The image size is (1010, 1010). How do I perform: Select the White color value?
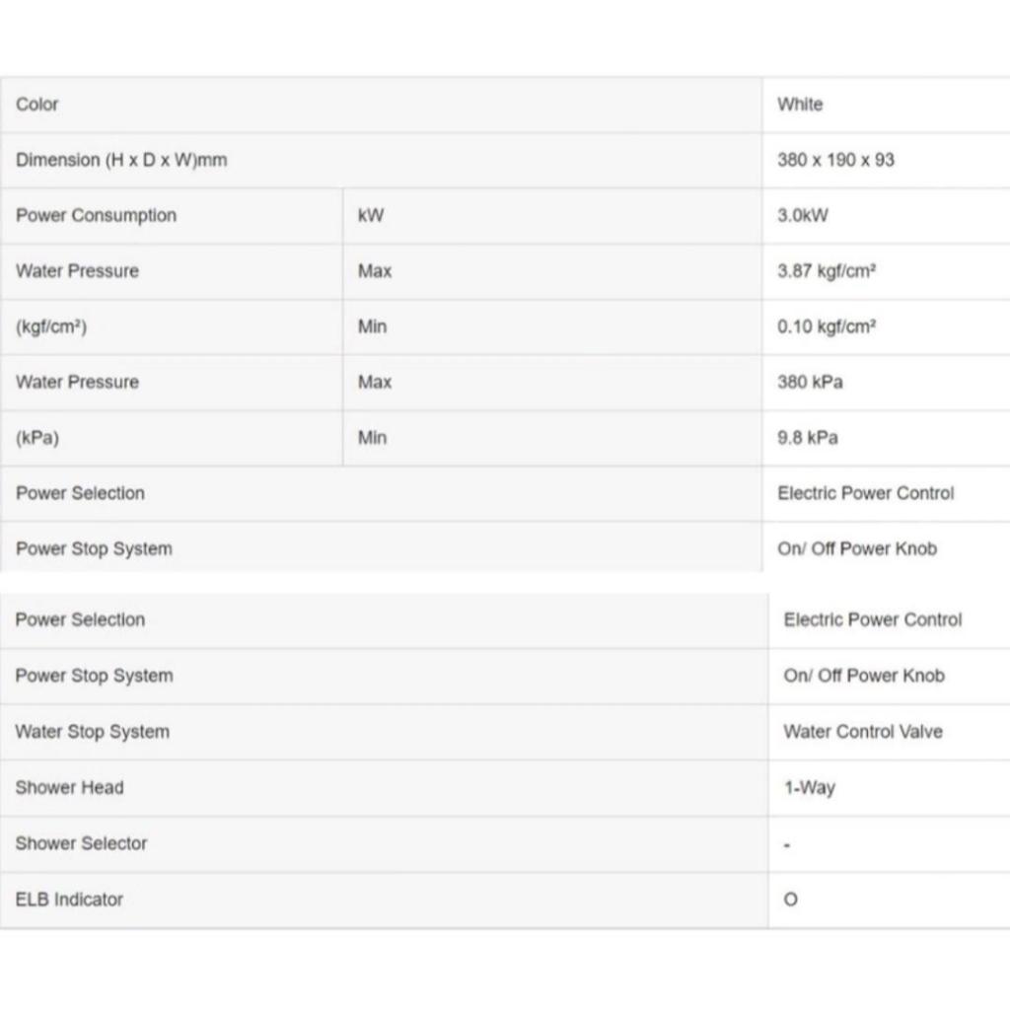[799, 105]
